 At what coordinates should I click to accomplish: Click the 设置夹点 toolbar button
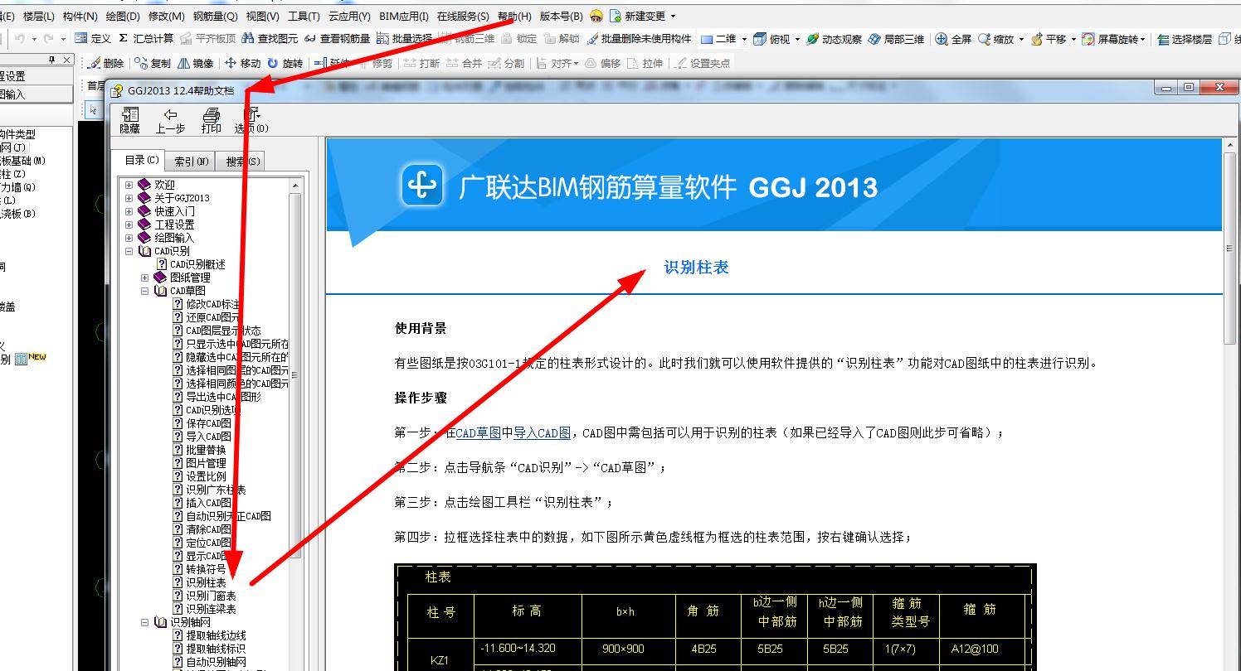pyautogui.click(x=703, y=63)
